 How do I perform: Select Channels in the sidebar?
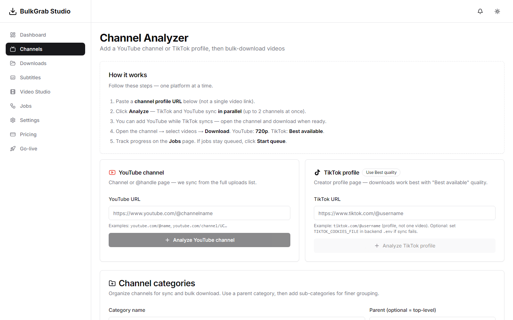point(45,49)
